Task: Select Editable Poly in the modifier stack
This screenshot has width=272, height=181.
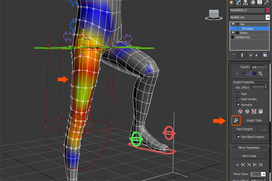Action: [243, 37]
